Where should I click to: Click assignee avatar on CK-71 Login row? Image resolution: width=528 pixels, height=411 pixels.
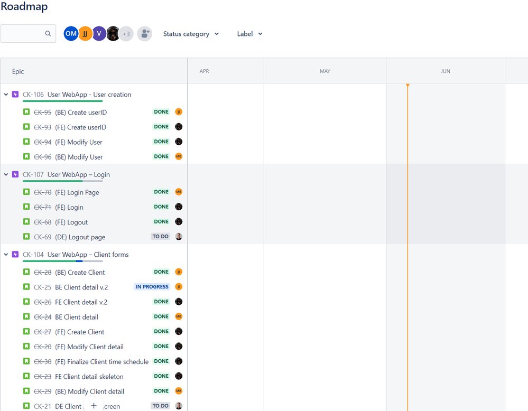click(179, 207)
